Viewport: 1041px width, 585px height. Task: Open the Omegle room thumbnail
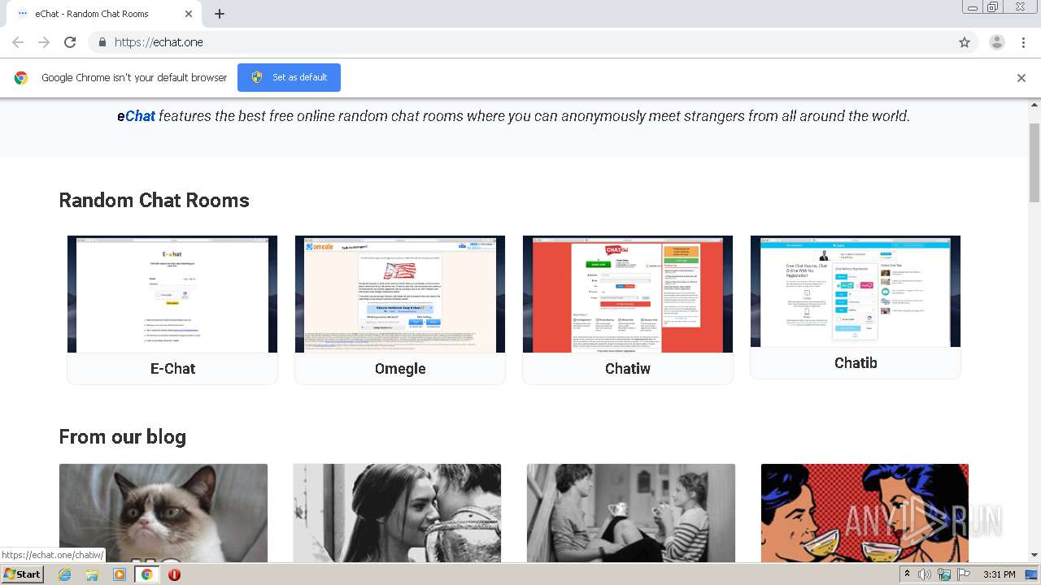click(400, 294)
